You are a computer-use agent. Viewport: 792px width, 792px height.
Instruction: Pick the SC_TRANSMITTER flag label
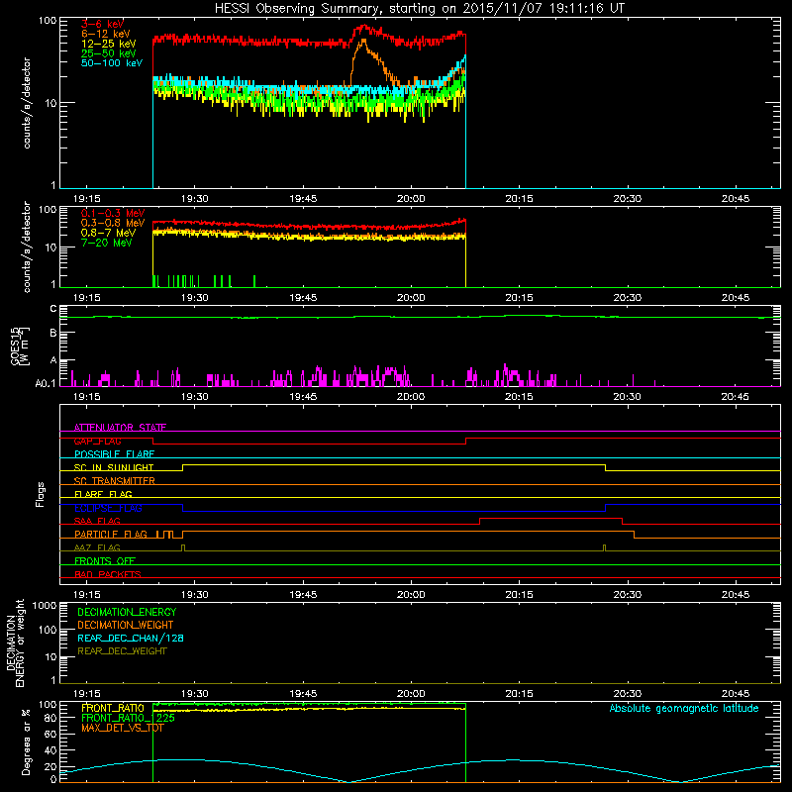[x=115, y=481]
